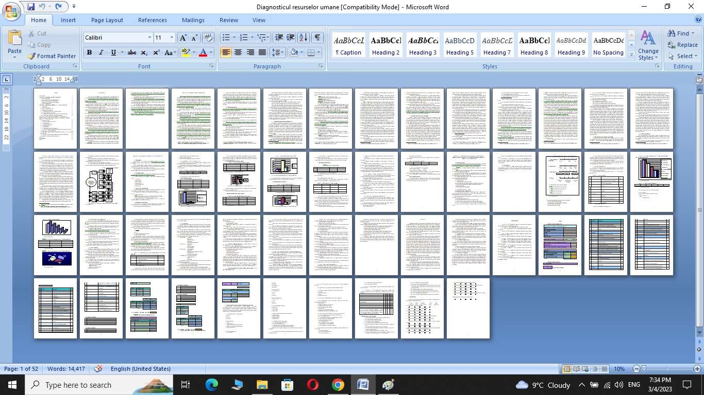The width and height of the screenshot is (704, 395).
Task: Switch to the Page Layout tab
Action: pos(107,20)
